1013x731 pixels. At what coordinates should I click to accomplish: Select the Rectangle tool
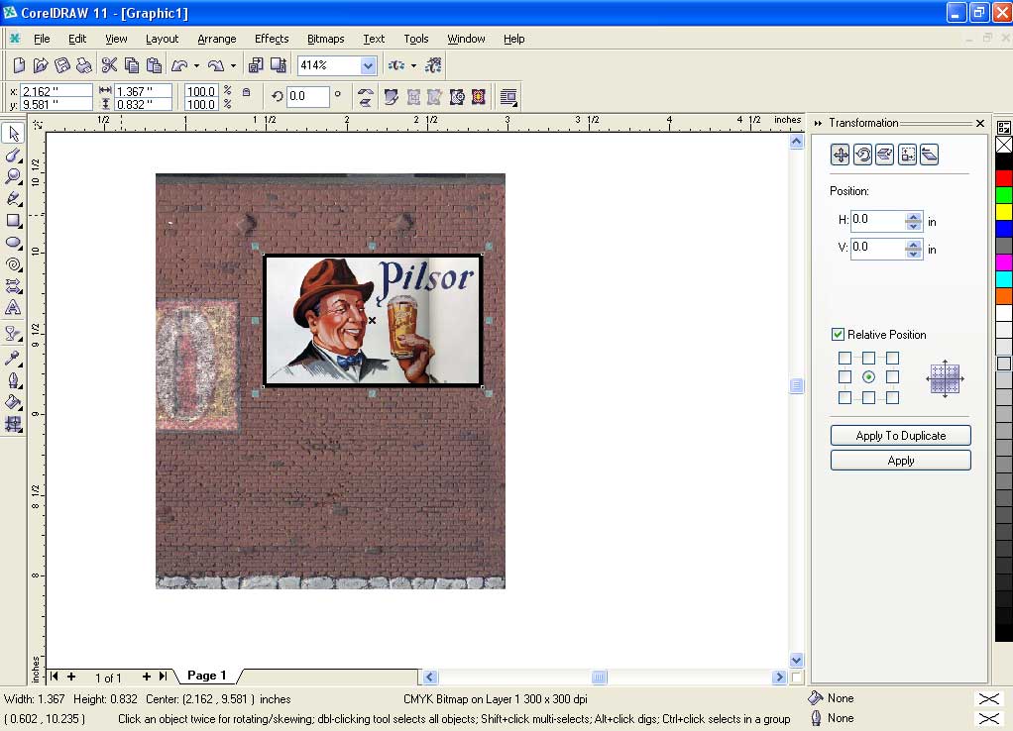13,220
